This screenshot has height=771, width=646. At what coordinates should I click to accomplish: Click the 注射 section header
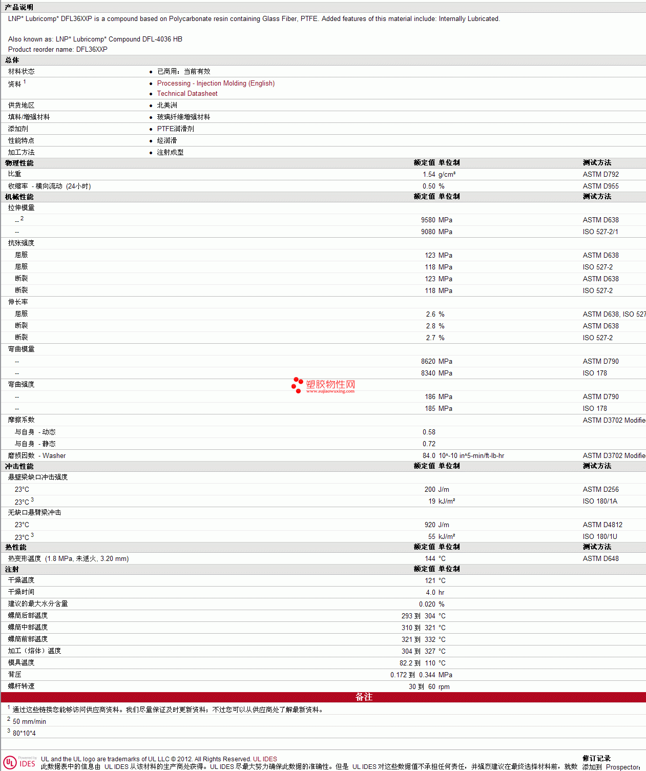pyautogui.click(x=12, y=569)
